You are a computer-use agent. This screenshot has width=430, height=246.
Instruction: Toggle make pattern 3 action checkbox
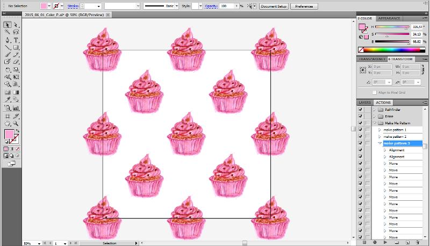pyautogui.click(x=360, y=143)
